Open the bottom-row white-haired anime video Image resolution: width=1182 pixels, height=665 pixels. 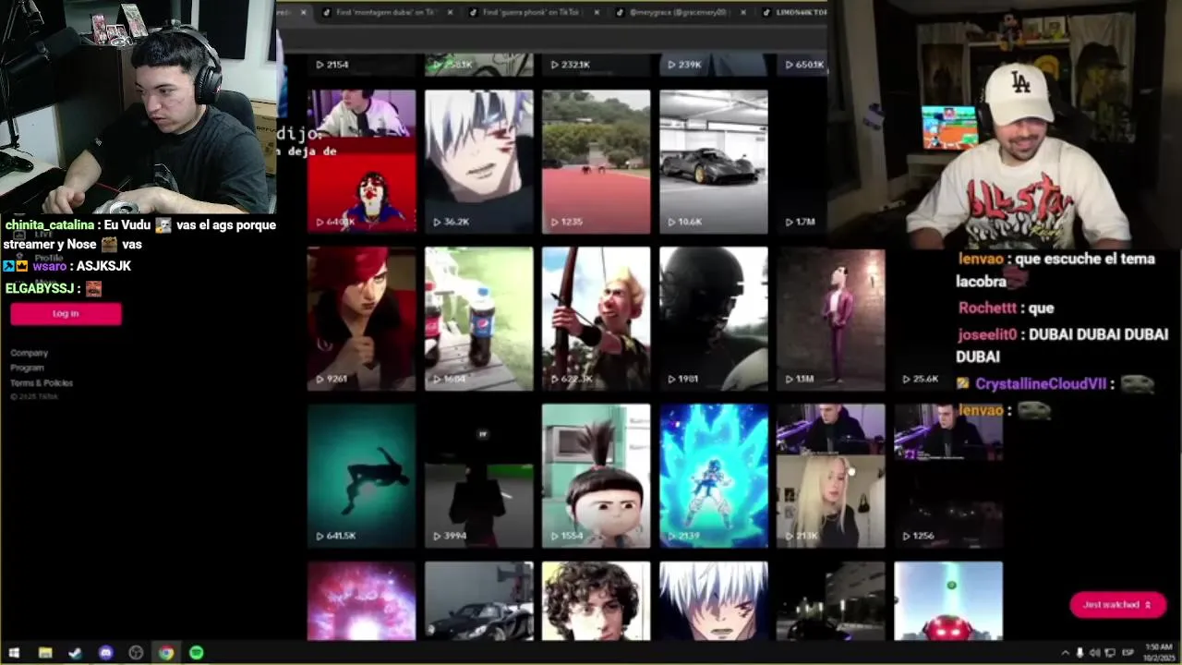click(x=713, y=601)
